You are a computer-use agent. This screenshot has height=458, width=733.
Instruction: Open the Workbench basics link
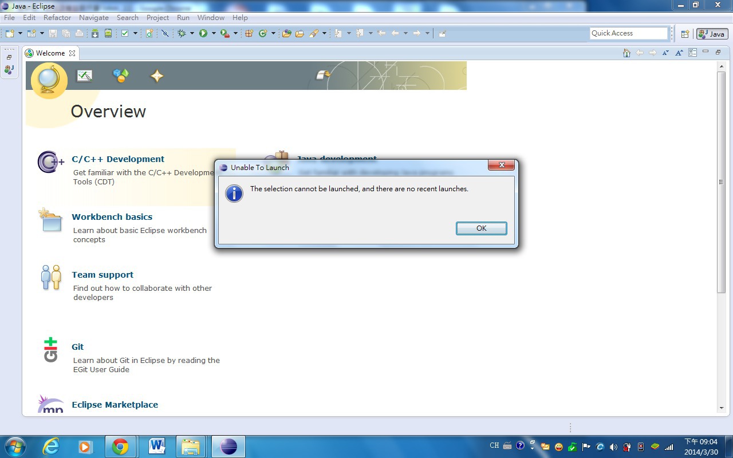(112, 217)
